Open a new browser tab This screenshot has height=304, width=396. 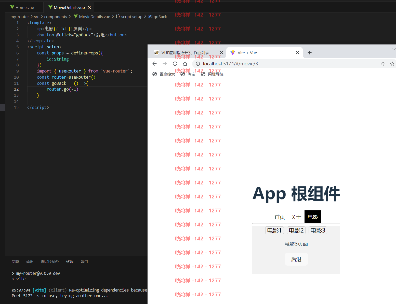310,53
